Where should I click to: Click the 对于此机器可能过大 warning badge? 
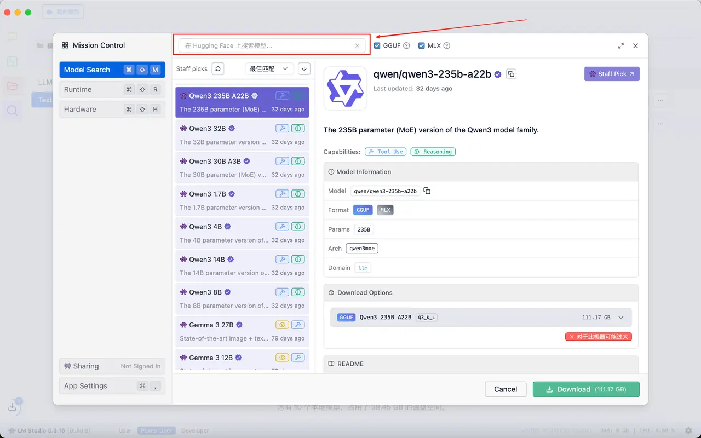(x=599, y=337)
